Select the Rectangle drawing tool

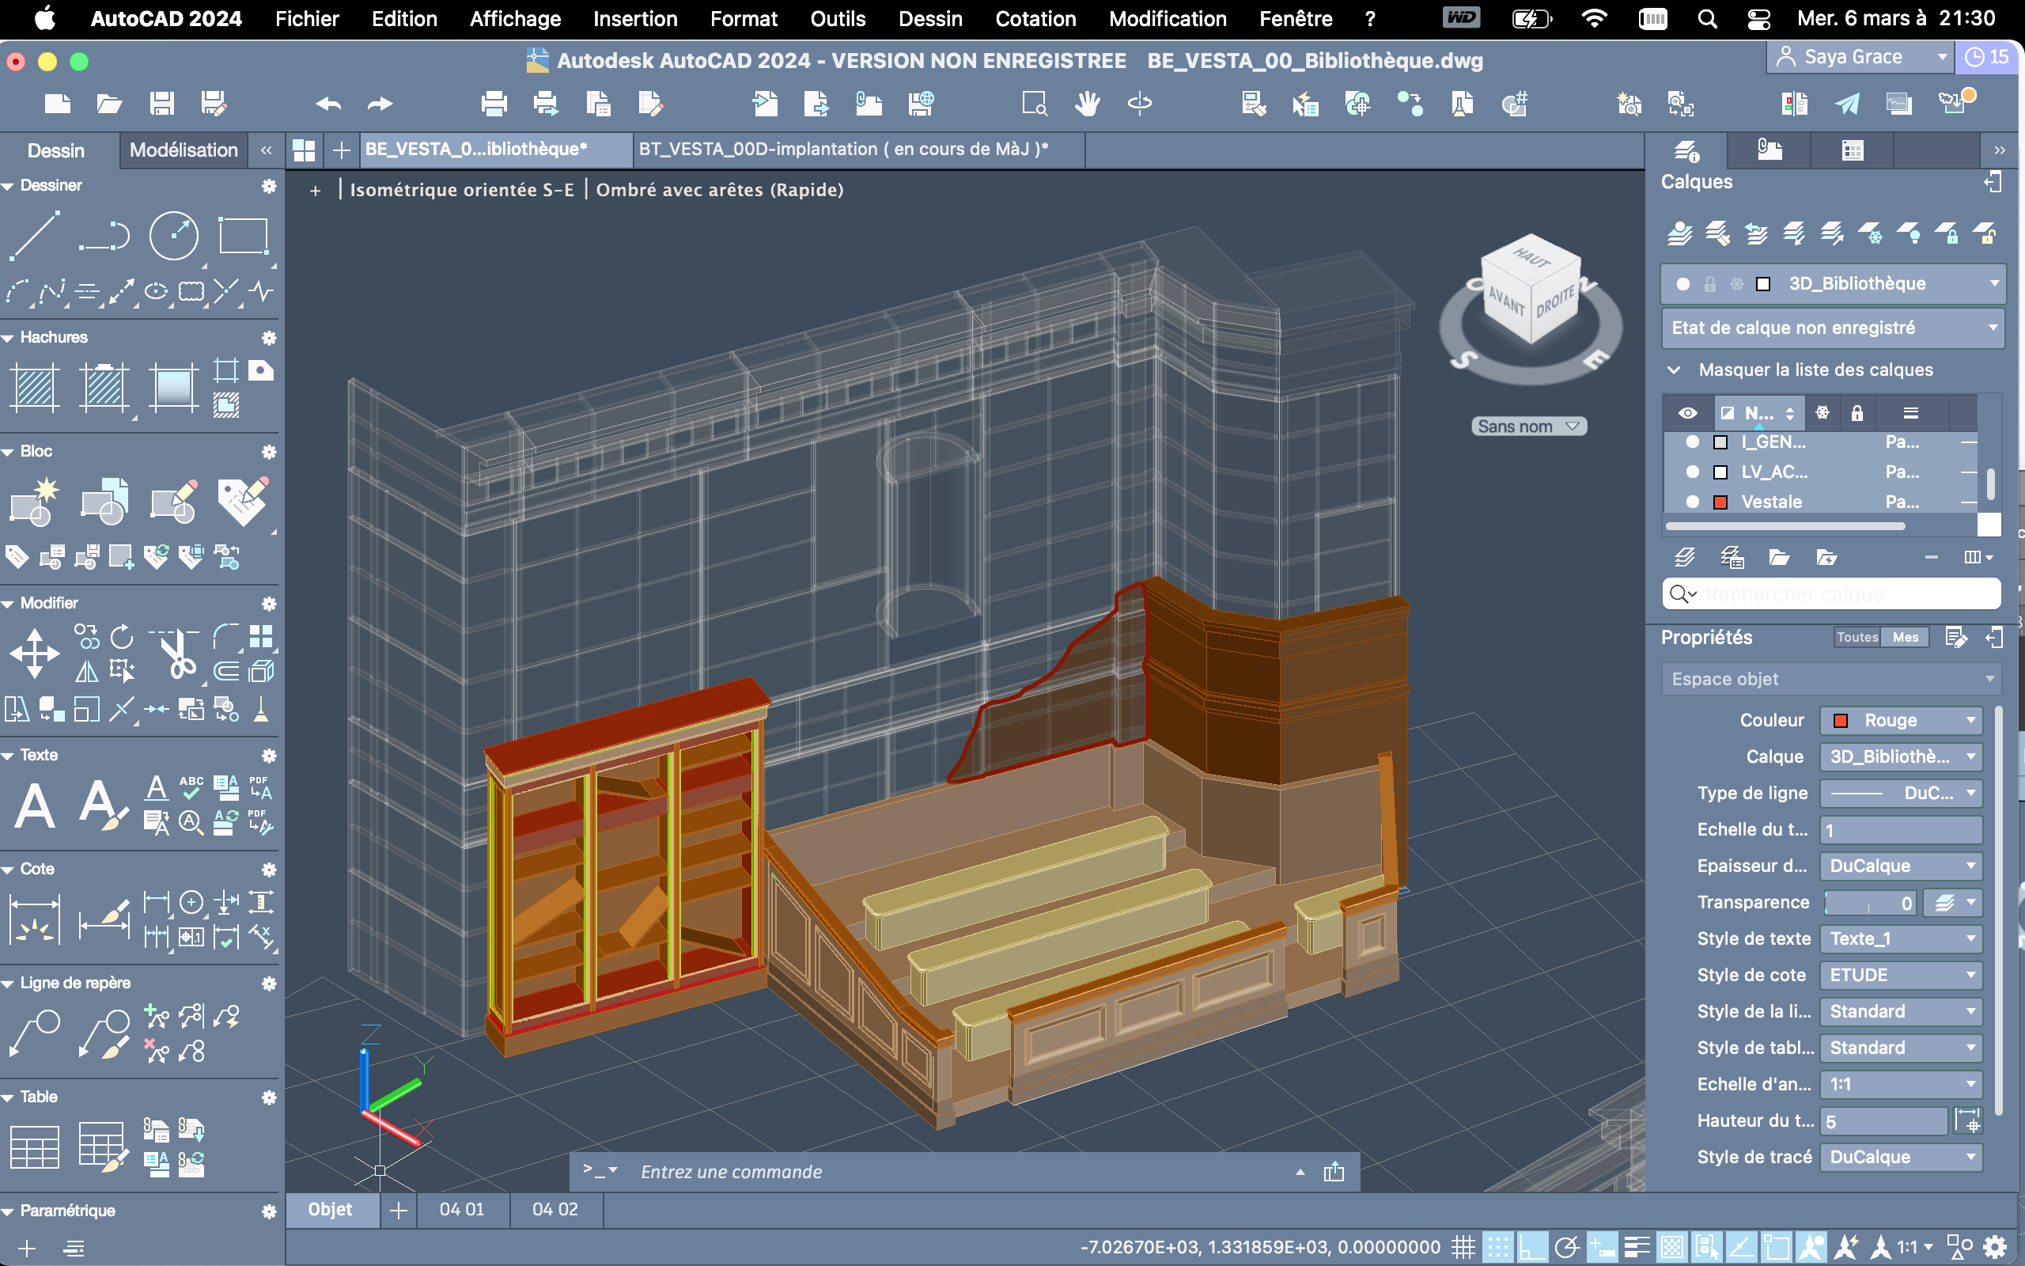[x=243, y=236]
